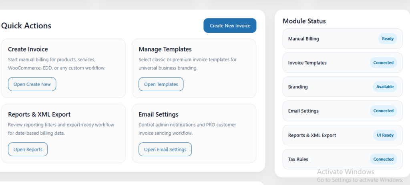Click the 'Select classic or premium' template description
The height and width of the screenshot is (185, 410).
point(187,64)
